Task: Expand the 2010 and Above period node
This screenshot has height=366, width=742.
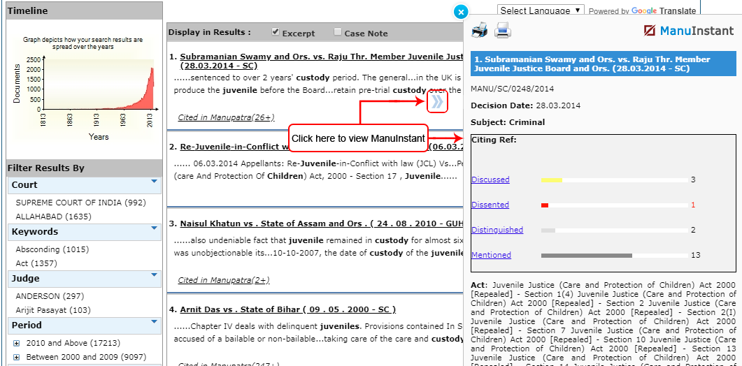Action: [x=16, y=343]
